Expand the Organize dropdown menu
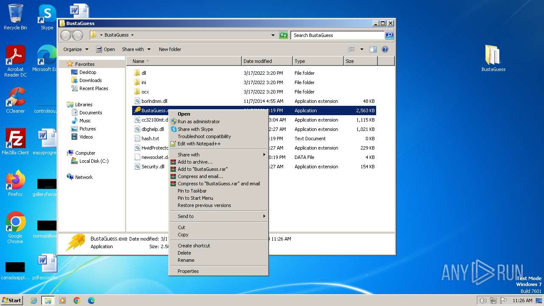The width and height of the screenshot is (544, 306). 76,49
